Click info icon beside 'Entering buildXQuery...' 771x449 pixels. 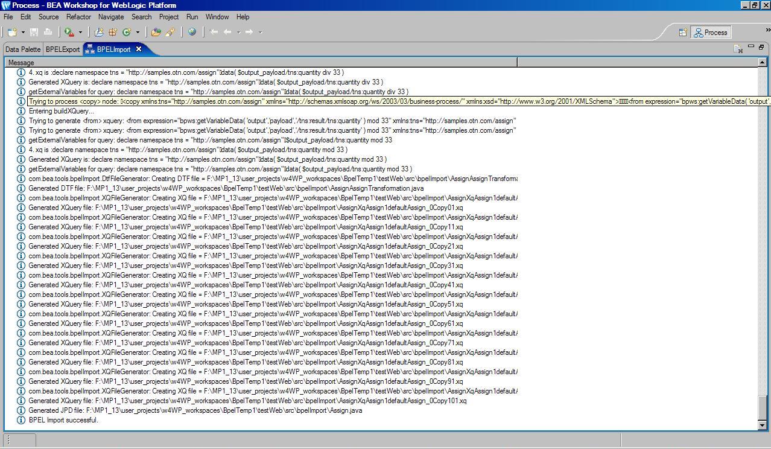[x=21, y=111]
